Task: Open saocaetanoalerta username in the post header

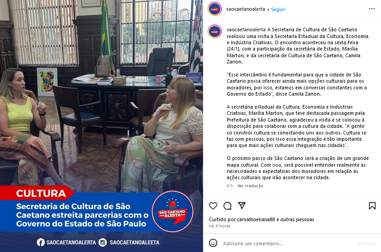Action: (x=246, y=9)
